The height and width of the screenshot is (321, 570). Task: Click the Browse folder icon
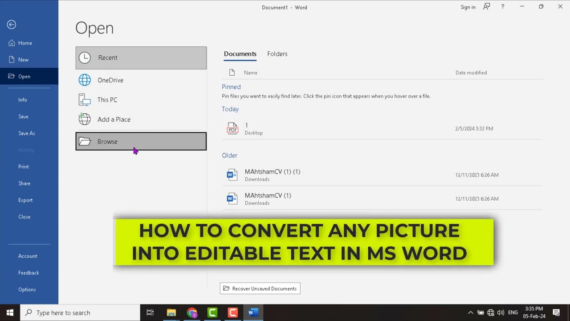click(x=85, y=141)
